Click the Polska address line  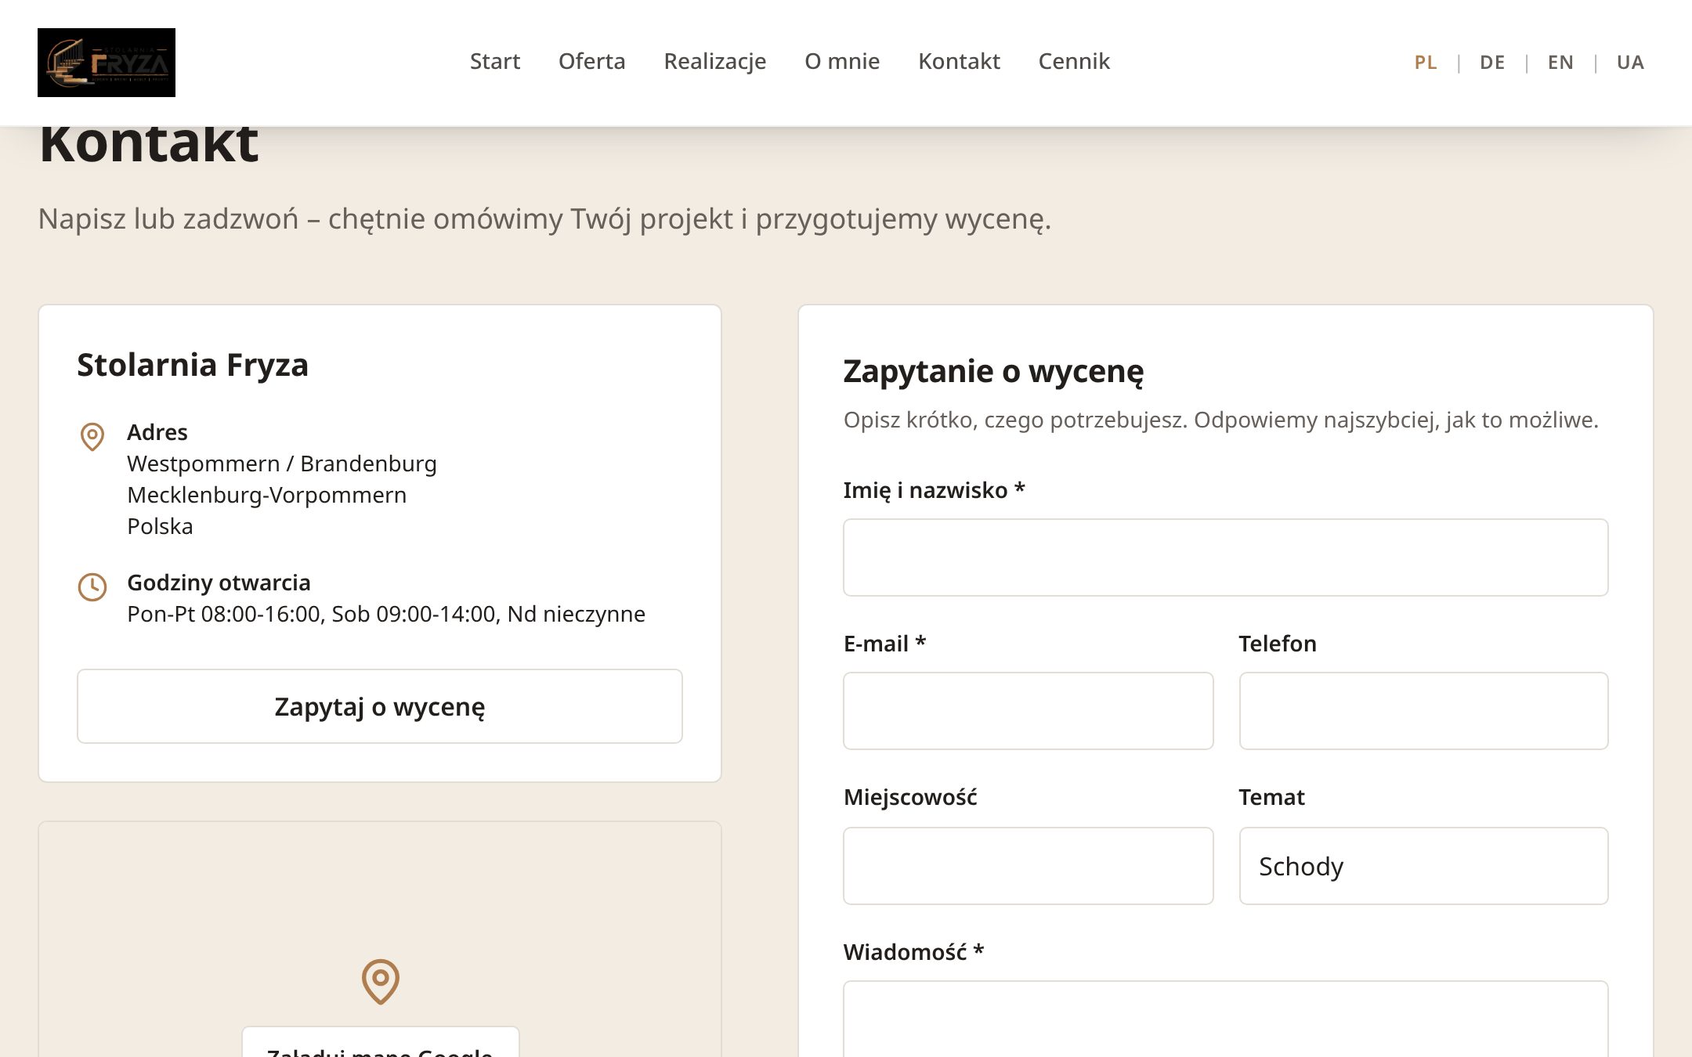point(160,526)
